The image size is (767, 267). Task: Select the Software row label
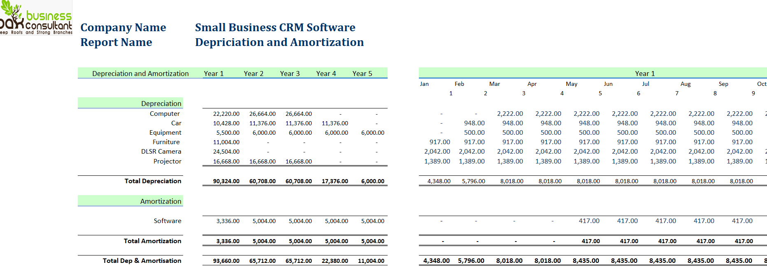tap(167, 221)
